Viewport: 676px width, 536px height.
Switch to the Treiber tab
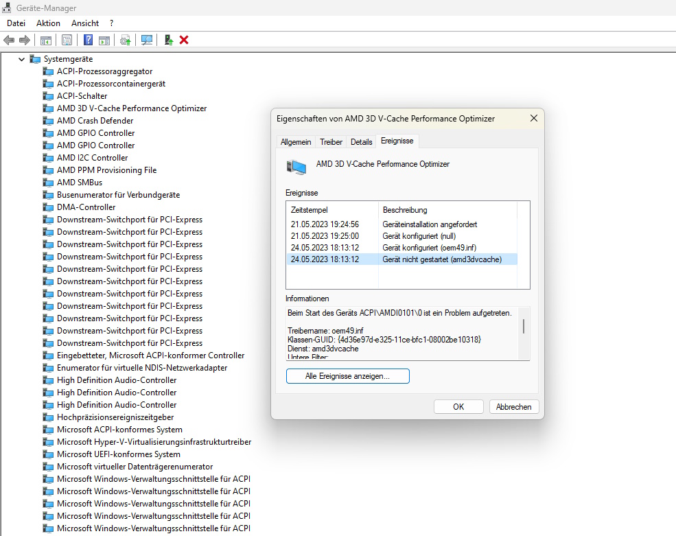[331, 142]
